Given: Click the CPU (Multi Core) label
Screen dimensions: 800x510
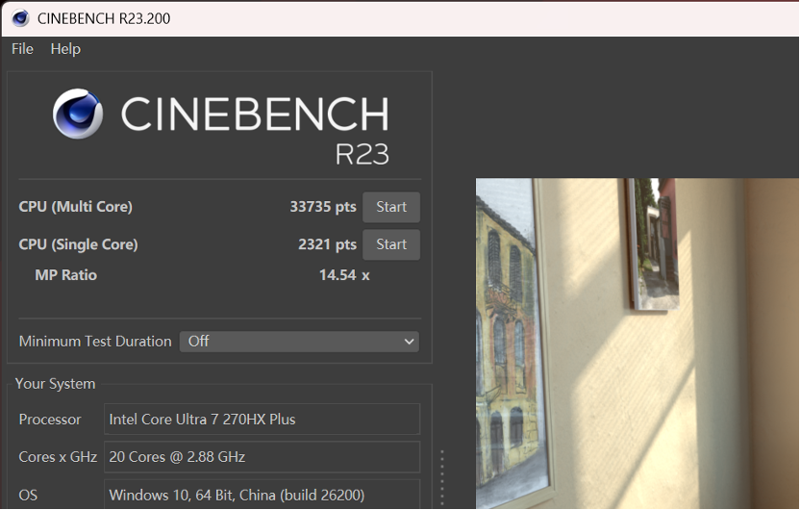Looking at the screenshot, I should point(76,207).
